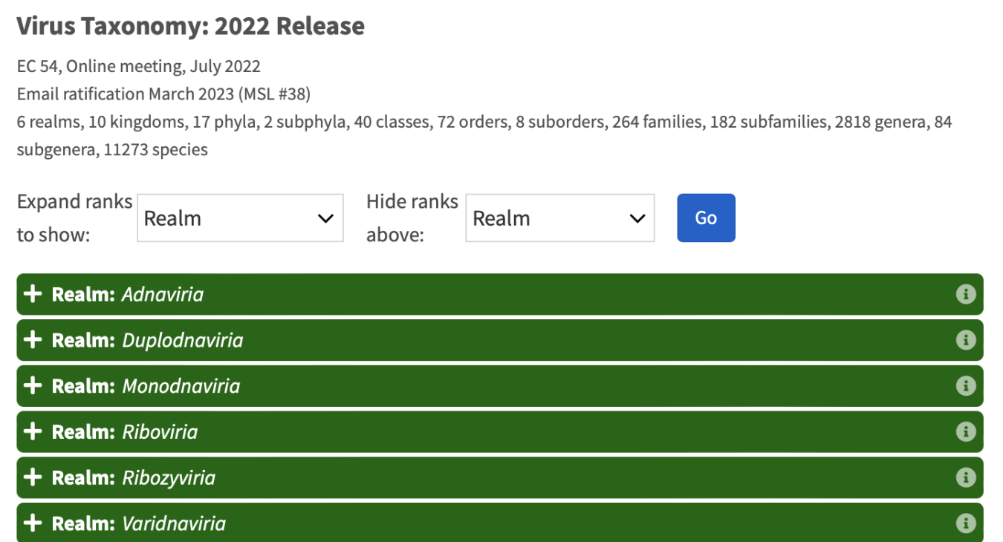Image resolution: width=1003 pixels, height=542 pixels.
Task: Open the 'Expand ranks to show' dropdown
Action: point(240,218)
